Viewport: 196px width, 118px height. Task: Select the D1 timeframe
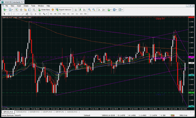(x=77, y=14)
